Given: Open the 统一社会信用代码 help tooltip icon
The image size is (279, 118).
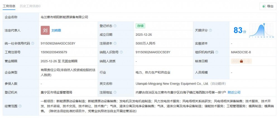Looking at the screenshot, I should (x=33, y=44).
